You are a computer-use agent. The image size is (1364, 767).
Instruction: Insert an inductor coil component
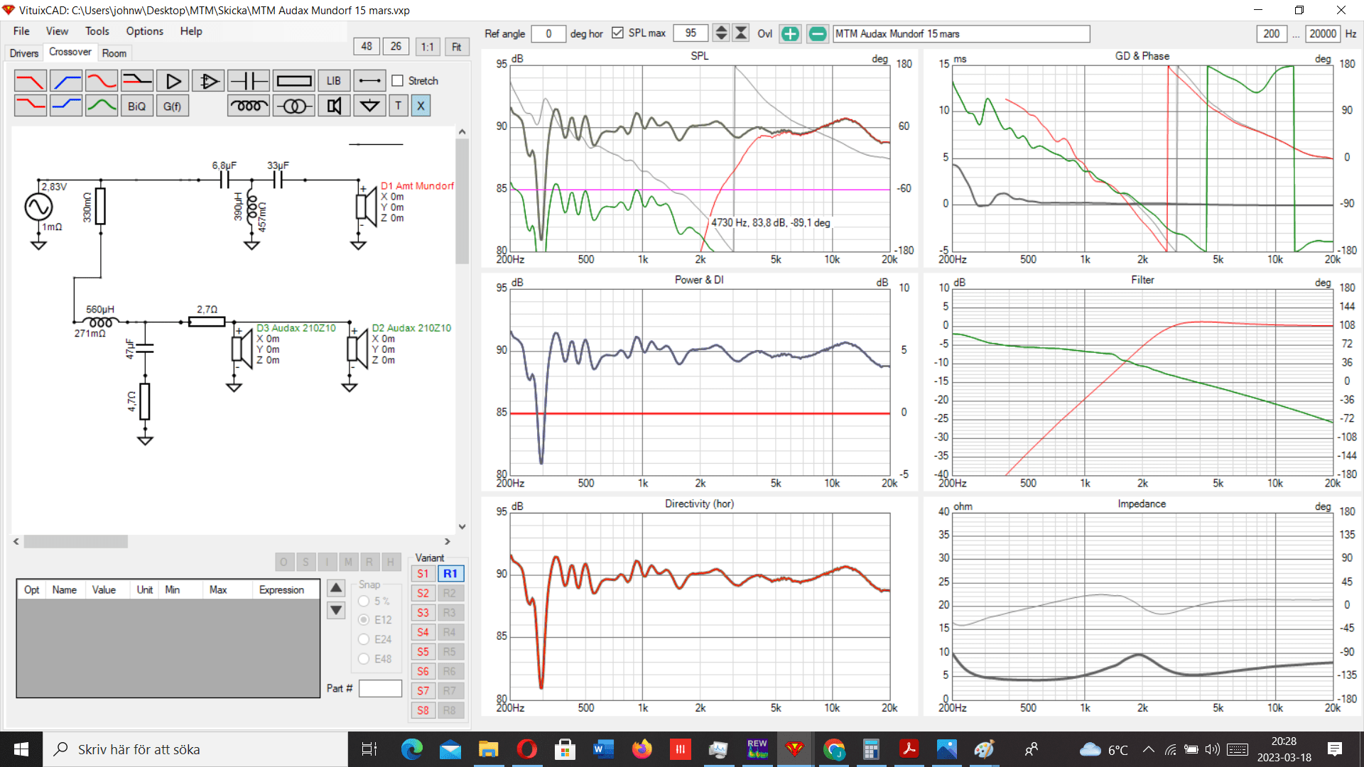(x=249, y=106)
